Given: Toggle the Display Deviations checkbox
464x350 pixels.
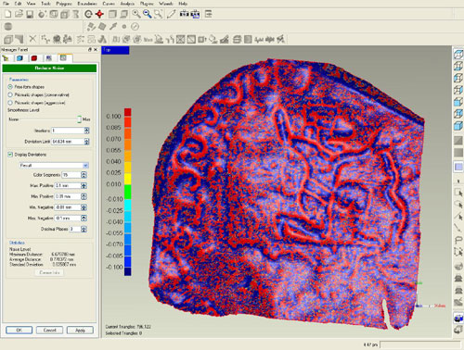Looking at the screenshot, I should (x=10, y=155).
